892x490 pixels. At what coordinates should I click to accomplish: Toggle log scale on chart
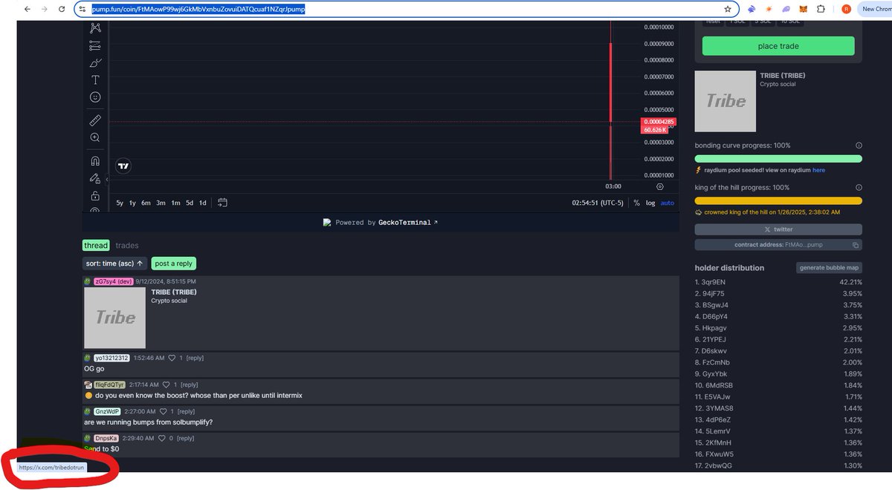point(650,203)
